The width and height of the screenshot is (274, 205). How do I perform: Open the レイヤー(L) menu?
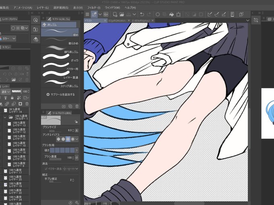click(43, 8)
